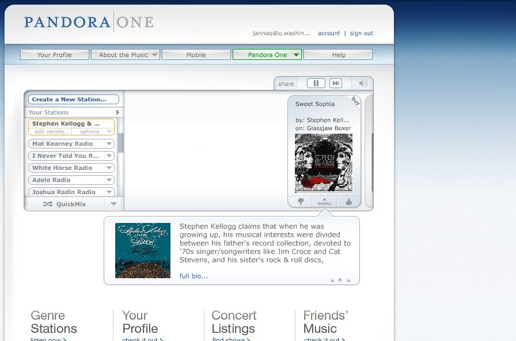Start the QuickMix shuffle
The width and height of the screenshot is (516, 341).
(x=64, y=204)
